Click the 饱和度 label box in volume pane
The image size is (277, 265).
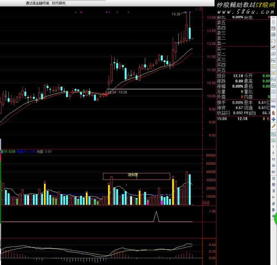pyautogui.click(x=136, y=176)
